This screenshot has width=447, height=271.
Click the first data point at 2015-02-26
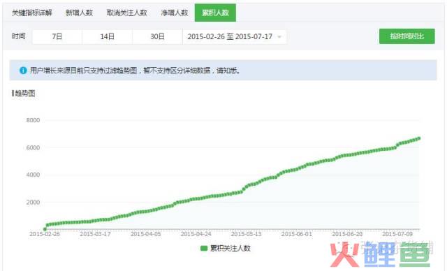pyautogui.click(x=45, y=229)
